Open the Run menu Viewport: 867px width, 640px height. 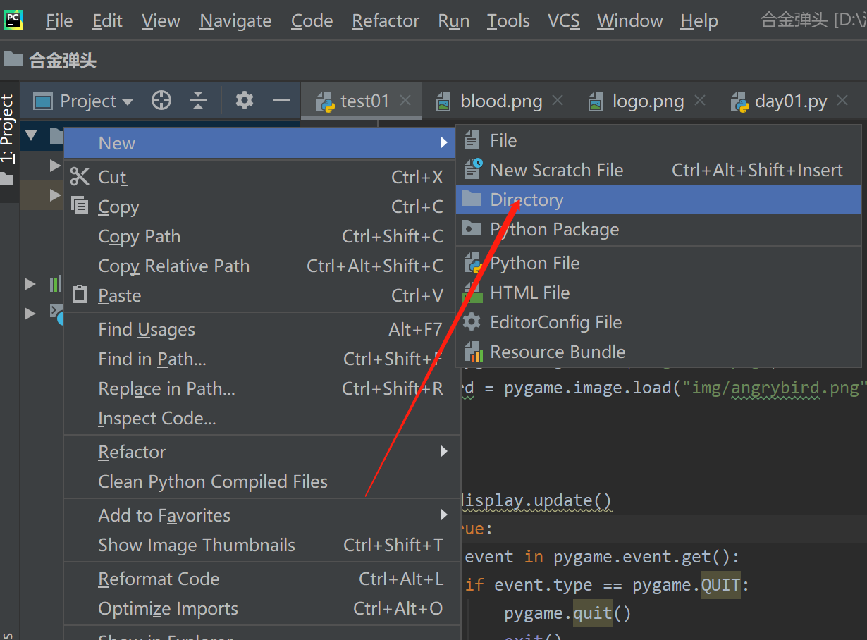pyautogui.click(x=454, y=21)
